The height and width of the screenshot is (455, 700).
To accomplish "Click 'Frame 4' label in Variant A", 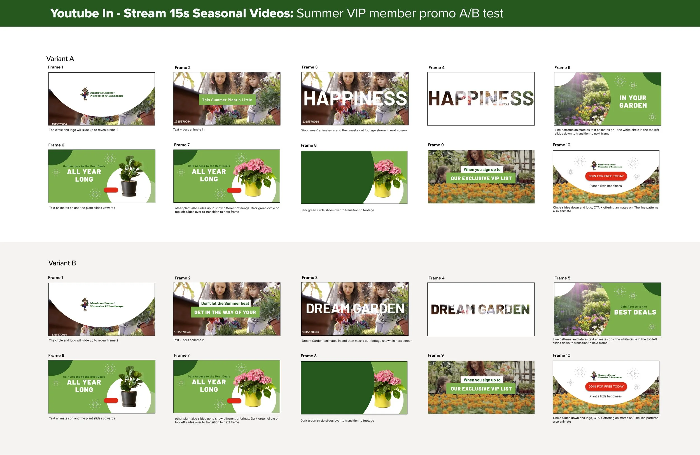I will (437, 68).
